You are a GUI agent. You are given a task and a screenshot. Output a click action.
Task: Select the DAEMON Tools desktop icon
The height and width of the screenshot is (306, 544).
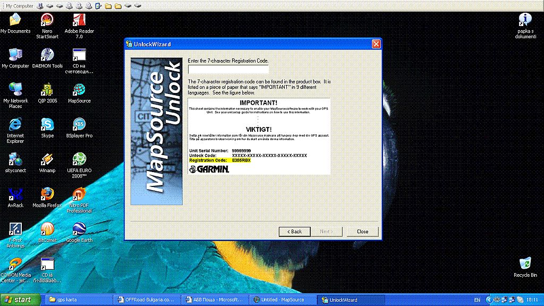point(47,55)
